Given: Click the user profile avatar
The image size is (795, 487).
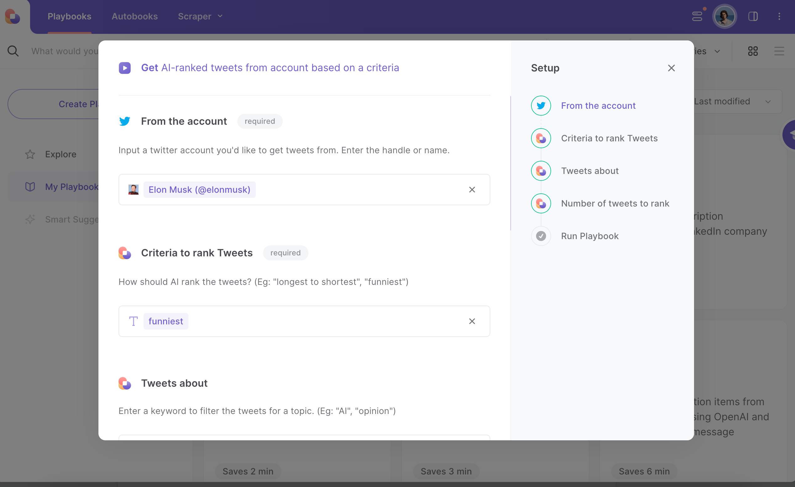Looking at the screenshot, I should [x=724, y=16].
